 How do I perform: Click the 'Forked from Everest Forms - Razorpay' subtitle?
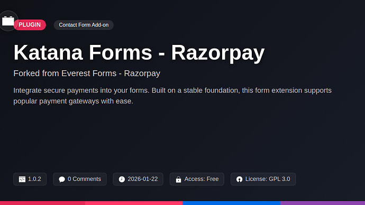coord(87,73)
